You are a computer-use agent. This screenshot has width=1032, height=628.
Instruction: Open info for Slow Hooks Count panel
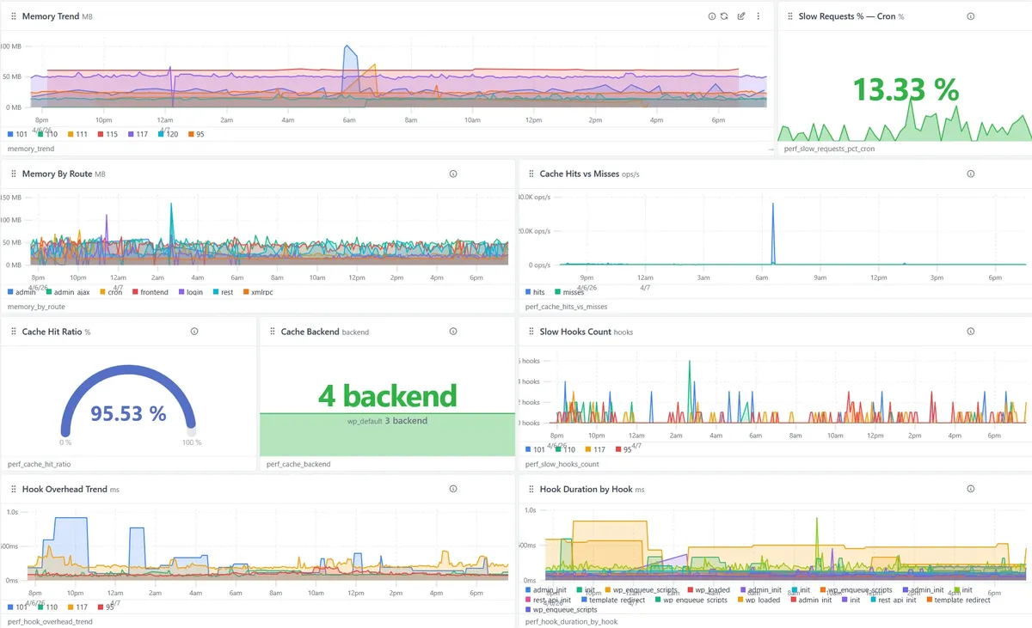tap(970, 331)
